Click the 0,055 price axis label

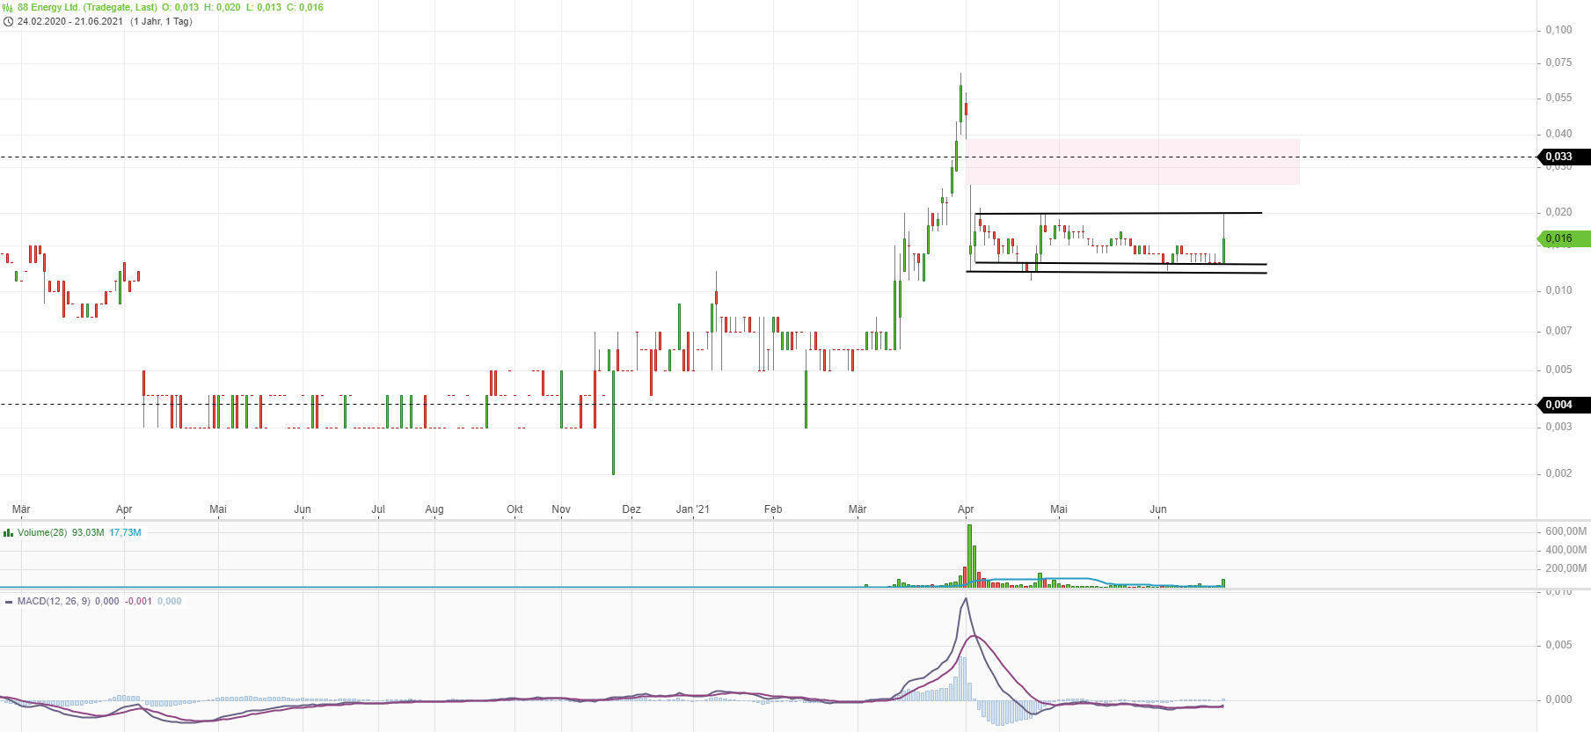pyautogui.click(x=1559, y=98)
